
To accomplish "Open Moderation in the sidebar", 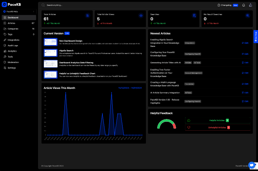I will click(19, 62).
